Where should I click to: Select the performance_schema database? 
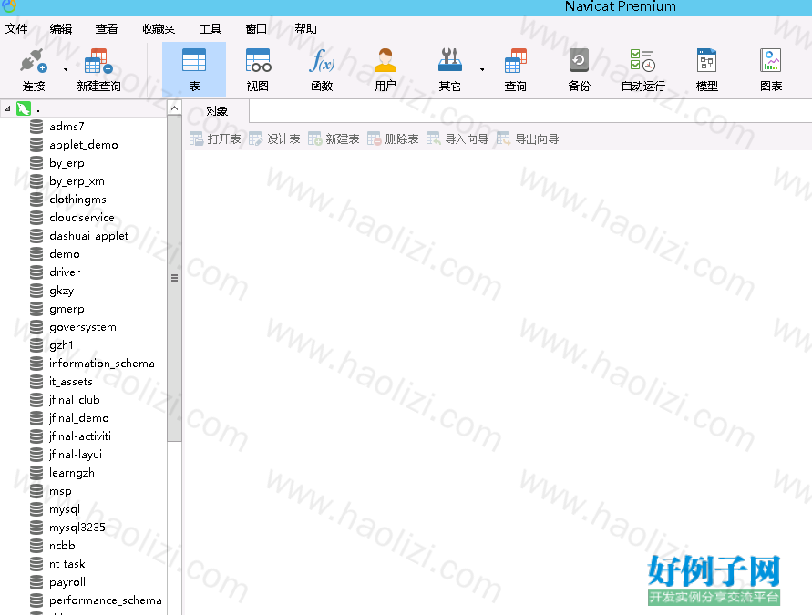(x=105, y=600)
